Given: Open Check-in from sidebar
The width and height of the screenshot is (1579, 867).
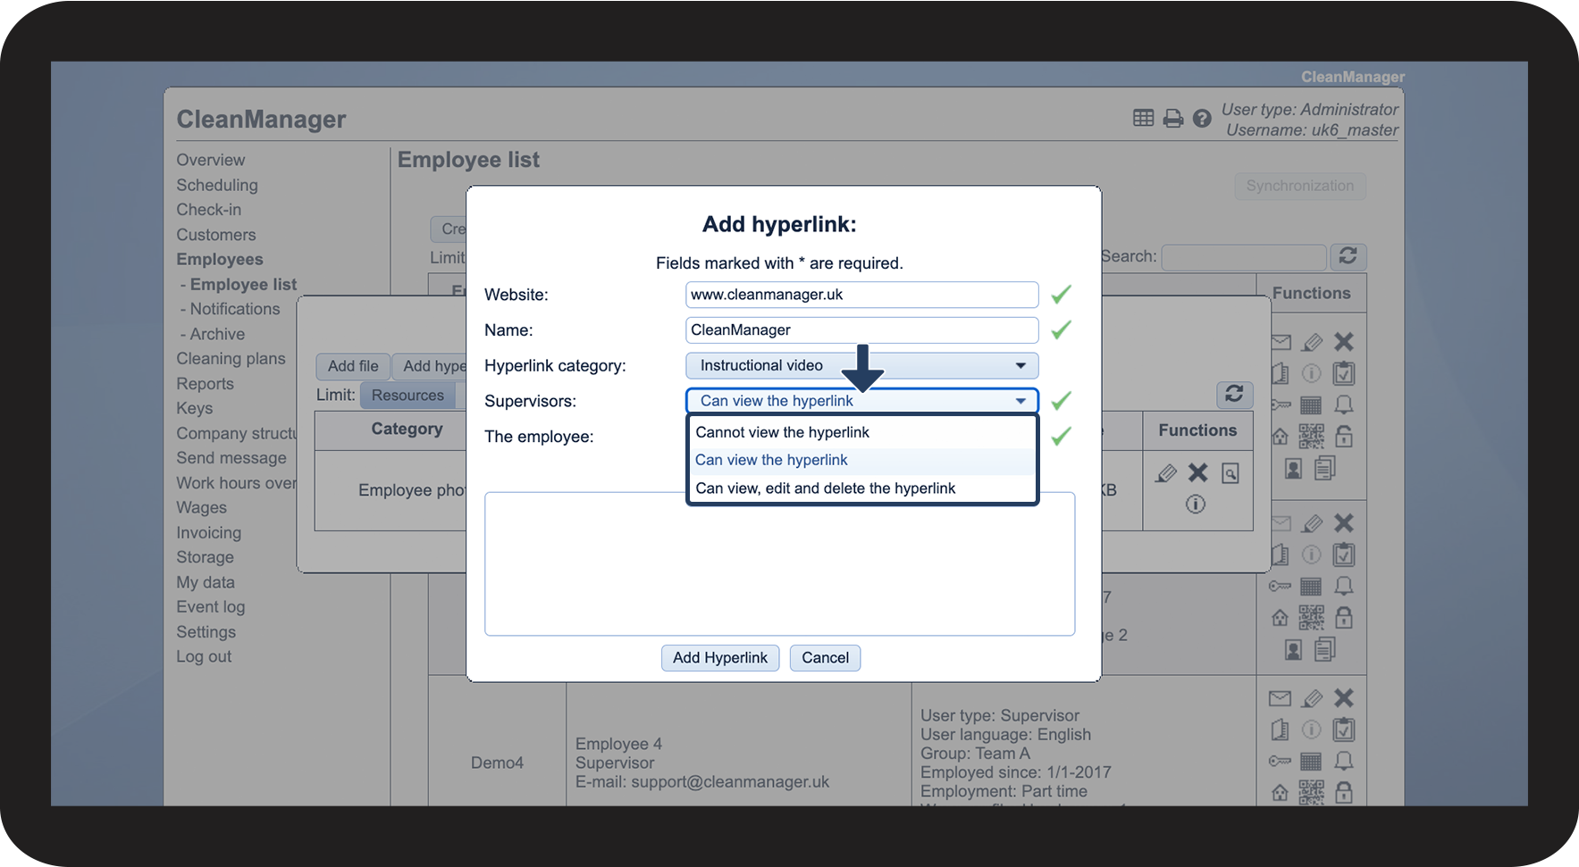Looking at the screenshot, I should 208,210.
